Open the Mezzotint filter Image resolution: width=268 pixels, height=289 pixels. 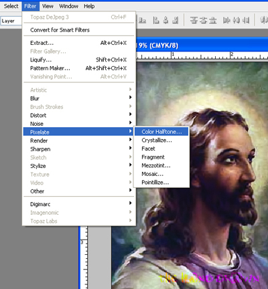pos(161,166)
